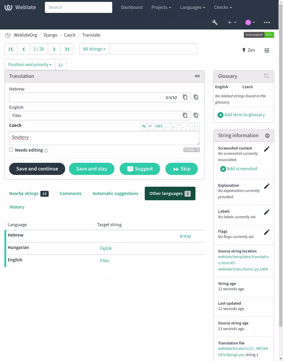The image size is (283, 361).
Task: Open the django.po translation file link
Action: coord(243,351)
